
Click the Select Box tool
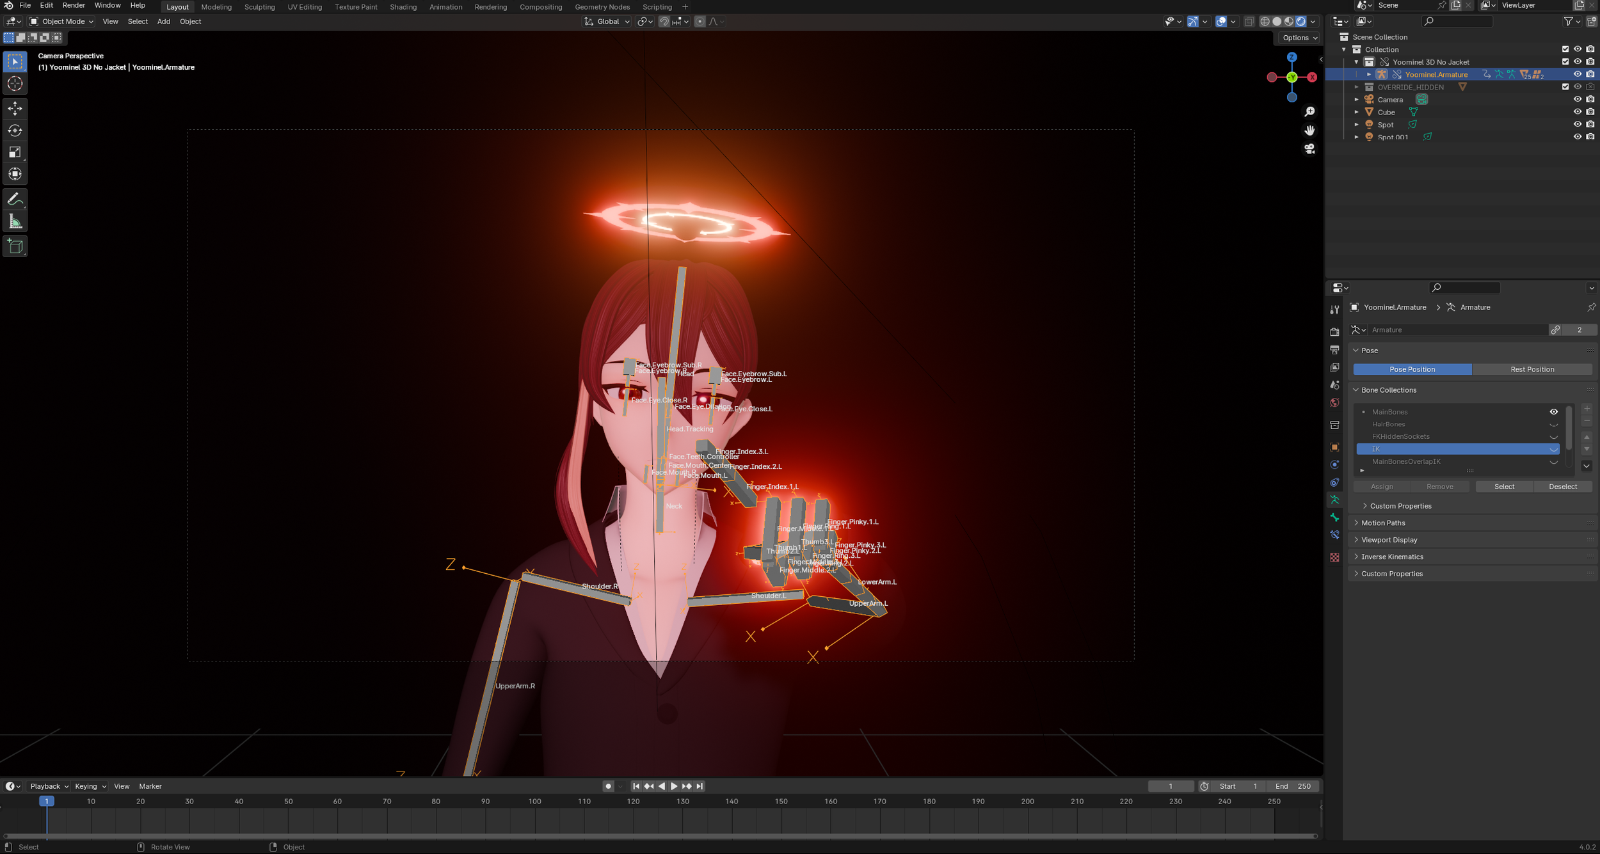15,61
